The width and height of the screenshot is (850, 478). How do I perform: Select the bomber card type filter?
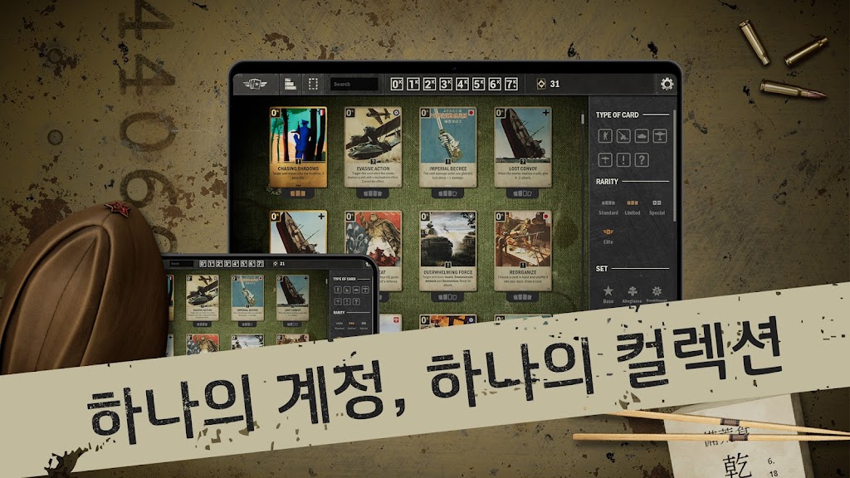[x=660, y=135]
